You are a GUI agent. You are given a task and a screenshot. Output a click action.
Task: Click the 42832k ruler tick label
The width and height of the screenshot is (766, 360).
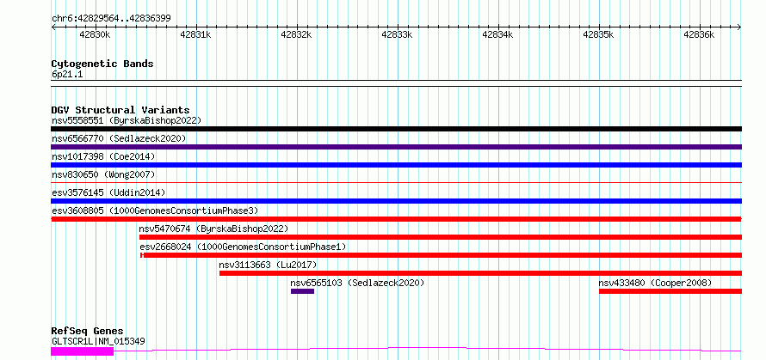click(297, 34)
